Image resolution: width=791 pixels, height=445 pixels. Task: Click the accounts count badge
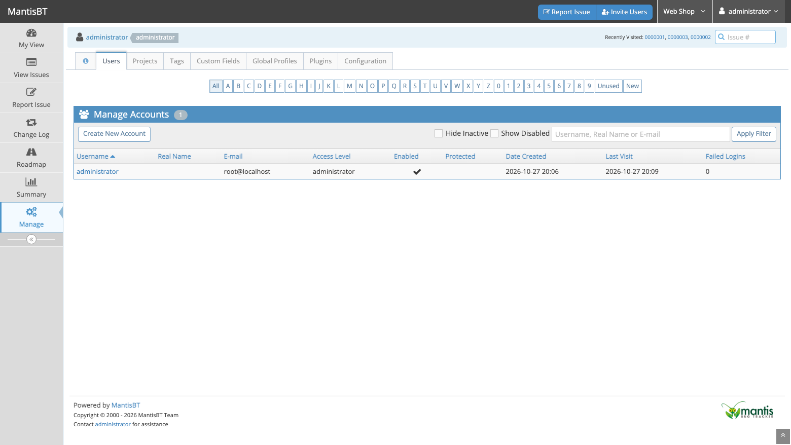click(x=181, y=115)
